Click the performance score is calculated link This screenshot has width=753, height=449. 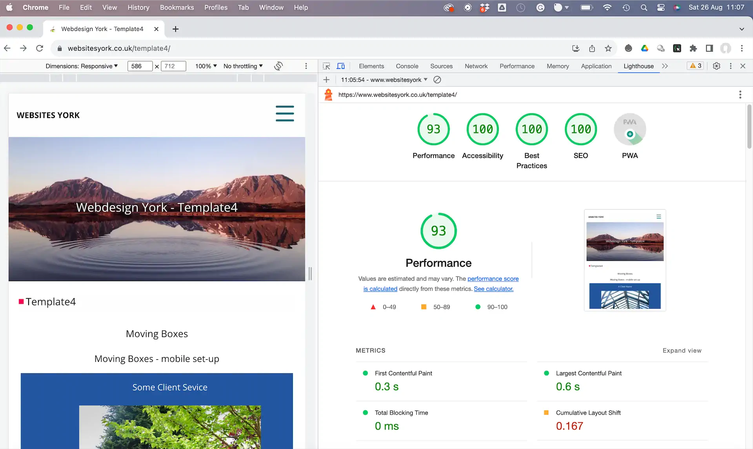tap(493, 278)
